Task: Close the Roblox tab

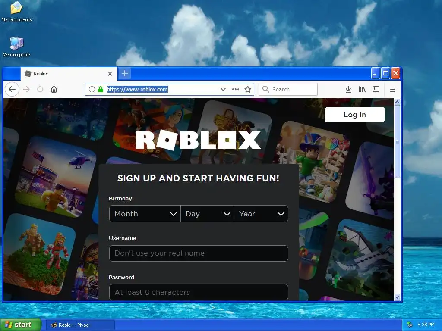Action: (110, 74)
